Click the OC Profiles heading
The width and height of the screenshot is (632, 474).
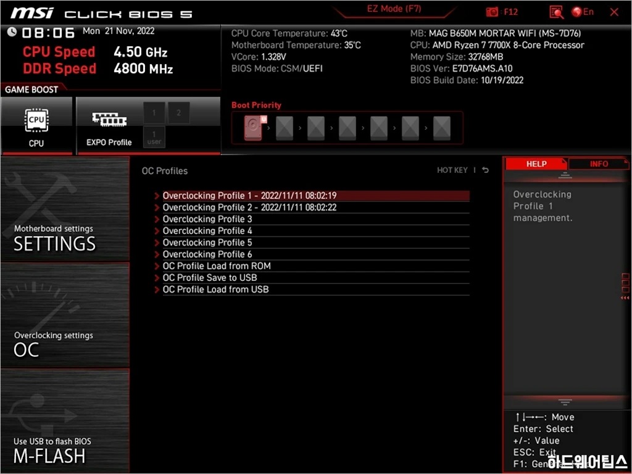pyautogui.click(x=164, y=171)
